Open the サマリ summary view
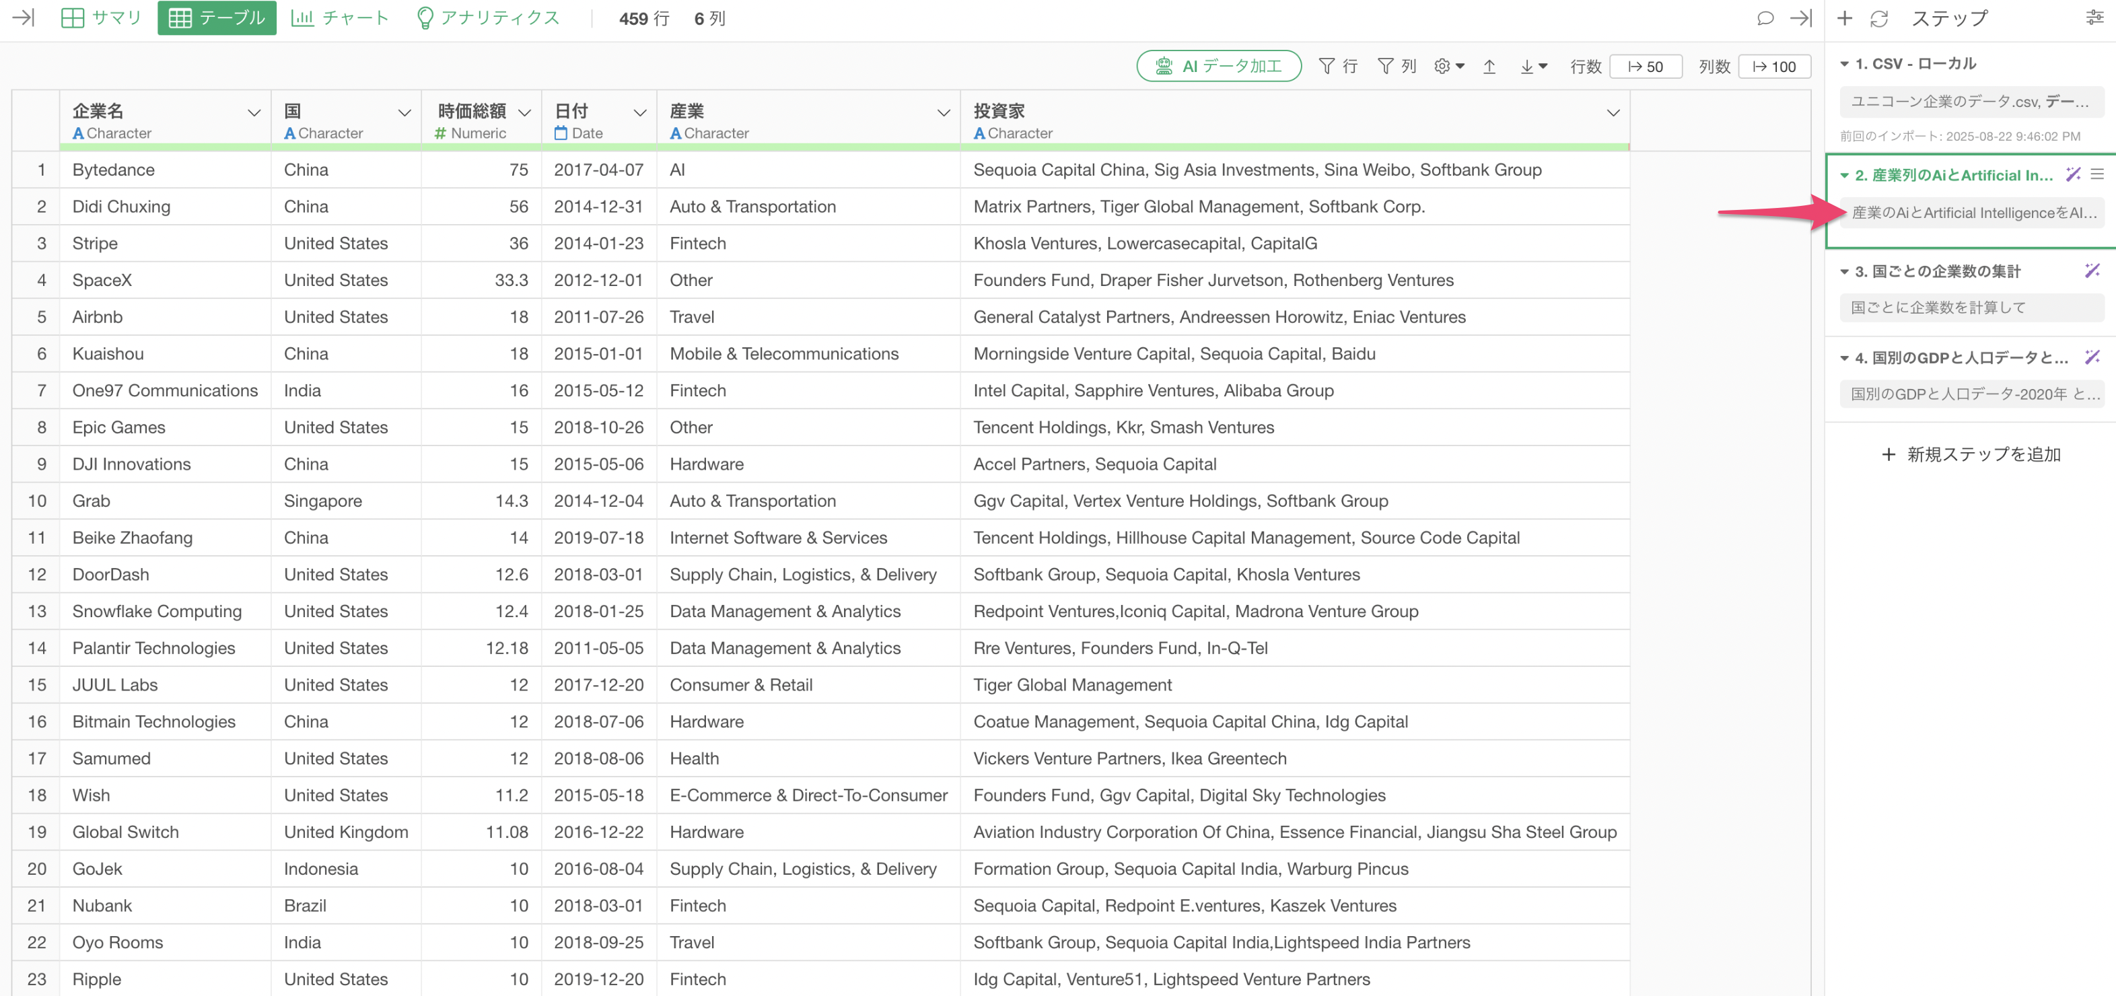The height and width of the screenshot is (996, 2116). (x=102, y=17)
